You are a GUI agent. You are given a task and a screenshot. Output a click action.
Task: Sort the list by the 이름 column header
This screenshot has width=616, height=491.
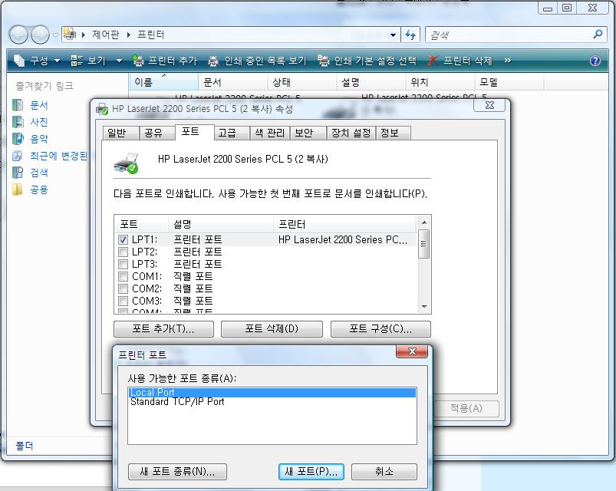(164, 82)
